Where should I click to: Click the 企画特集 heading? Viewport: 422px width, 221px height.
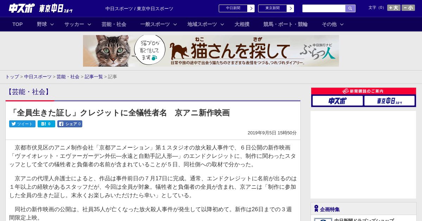(x=330, y=209)
